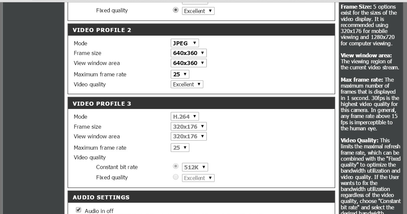
Task: Open Video Profile 3 View window area dropdown
Action: (188, 136)
